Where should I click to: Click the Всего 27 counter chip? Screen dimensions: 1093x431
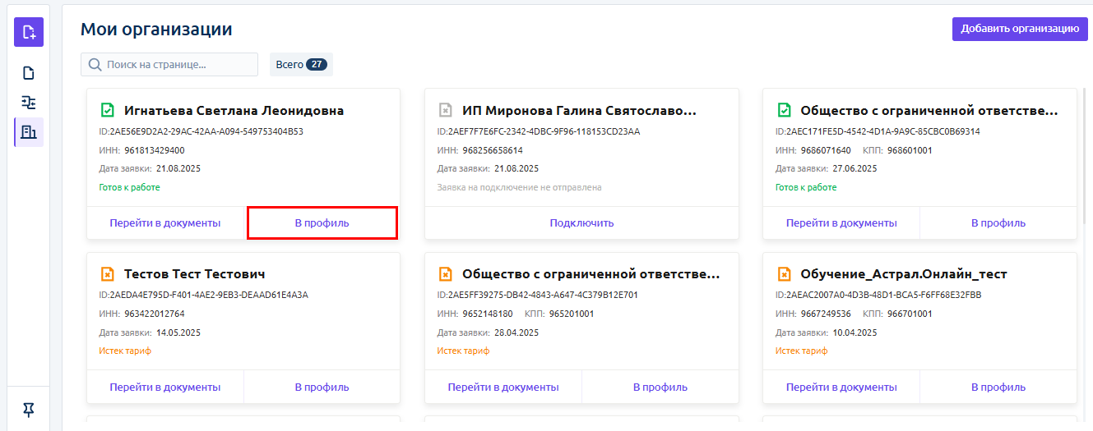tap(301, 64)
